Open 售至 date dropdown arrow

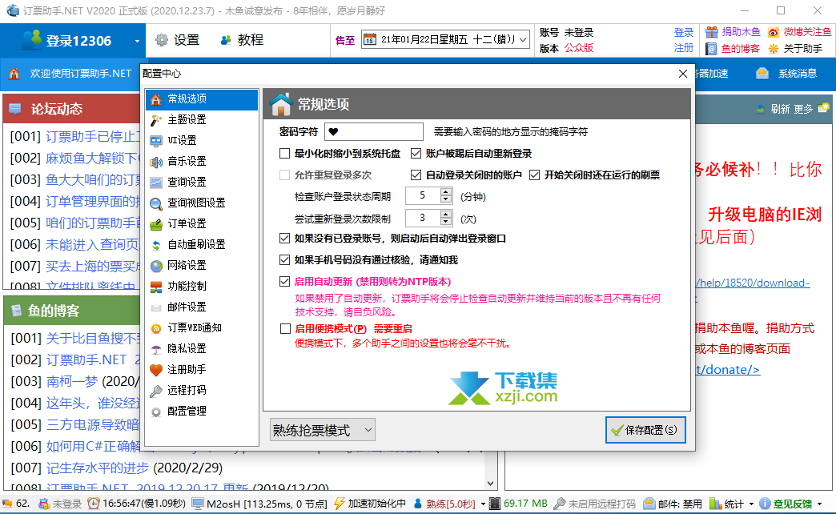pos(523,39)
